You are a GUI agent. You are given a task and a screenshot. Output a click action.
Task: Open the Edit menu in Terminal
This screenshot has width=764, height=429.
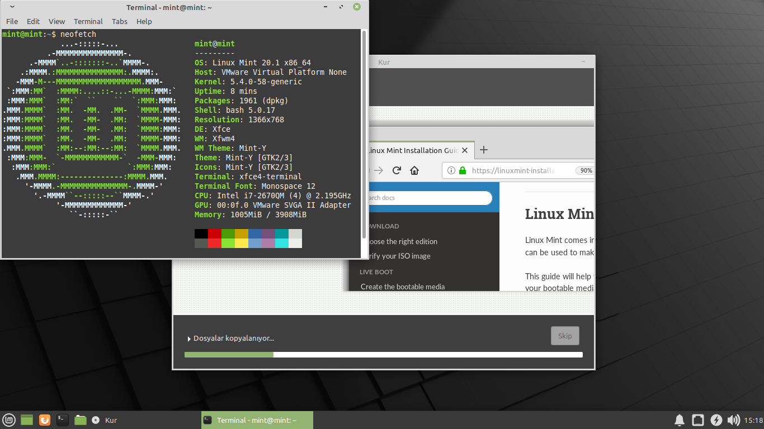[x=34, y=21]
